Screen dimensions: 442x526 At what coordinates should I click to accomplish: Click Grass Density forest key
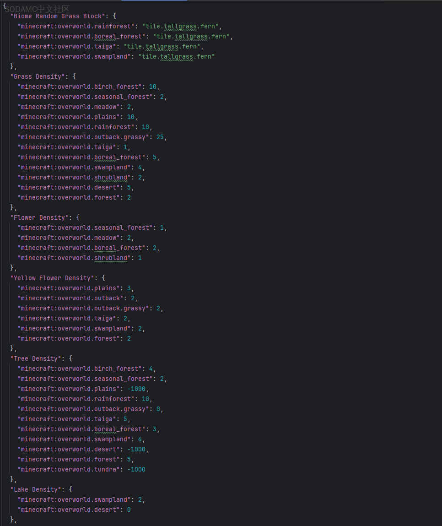tap(69, 197)
